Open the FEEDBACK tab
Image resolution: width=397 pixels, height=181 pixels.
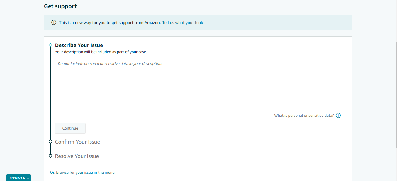coord(17,178)
